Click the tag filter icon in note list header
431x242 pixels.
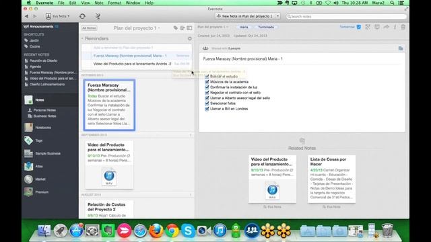(x=175, y=28)
